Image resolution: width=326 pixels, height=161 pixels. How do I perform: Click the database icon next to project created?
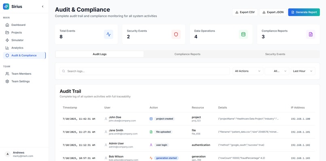click(x=151, y=119)
